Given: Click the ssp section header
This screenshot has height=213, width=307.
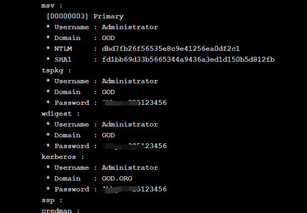Looking at the screenshot, I should click(x=52, y=201).
